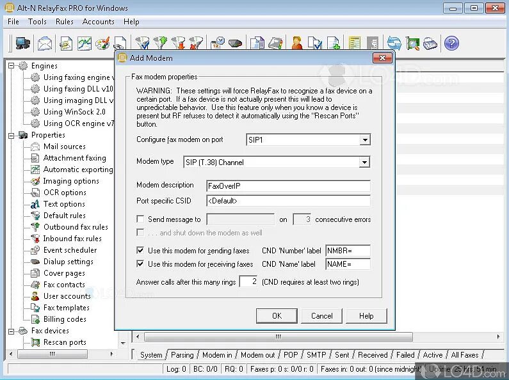Open the Help menu in the menu bar

pyautogui.click(x=131, y=22)
